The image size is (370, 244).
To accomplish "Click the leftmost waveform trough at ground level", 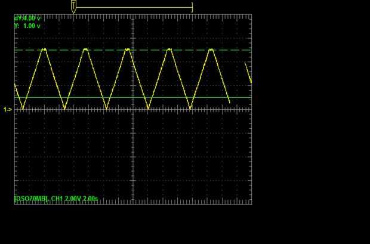I will pyautogui.click(x=23, y=108).
